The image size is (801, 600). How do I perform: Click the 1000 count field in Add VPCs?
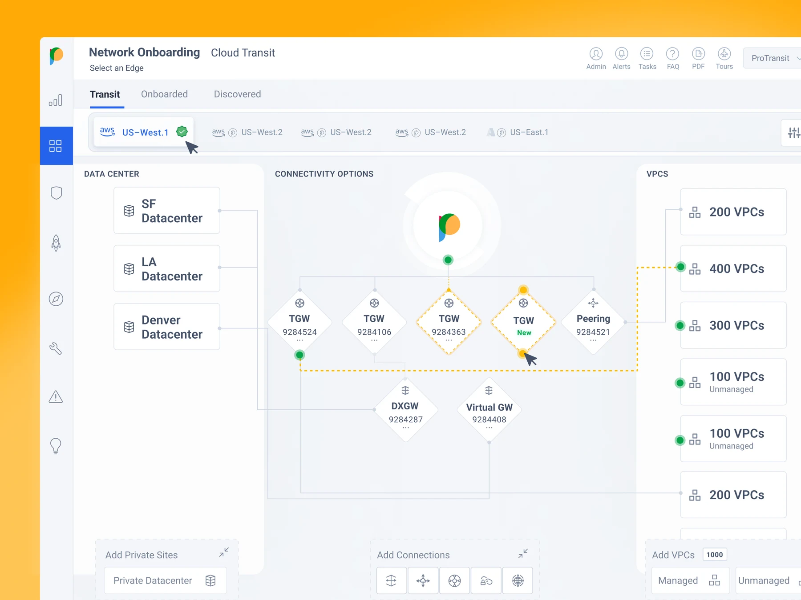click(715, 555)
